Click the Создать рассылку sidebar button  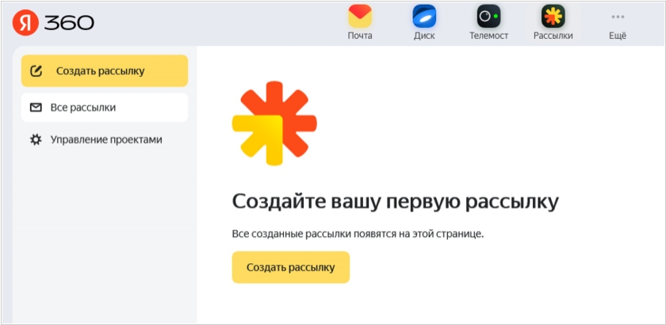point(105,71)
